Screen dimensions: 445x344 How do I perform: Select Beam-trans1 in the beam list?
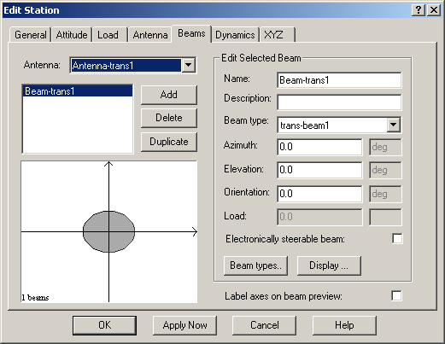click(78, 91)
